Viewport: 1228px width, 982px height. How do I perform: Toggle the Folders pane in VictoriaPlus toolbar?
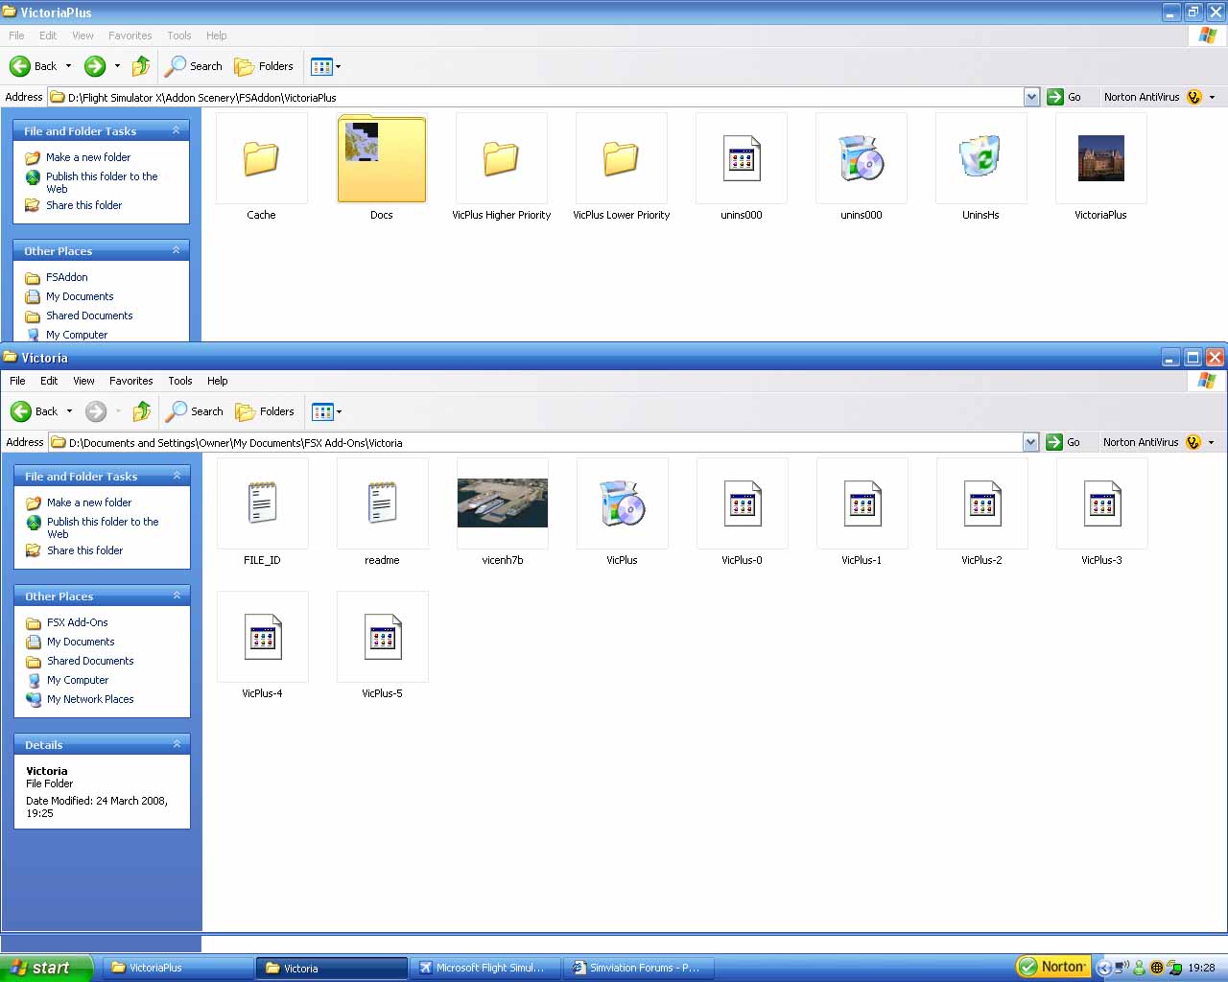coord(264,66)
